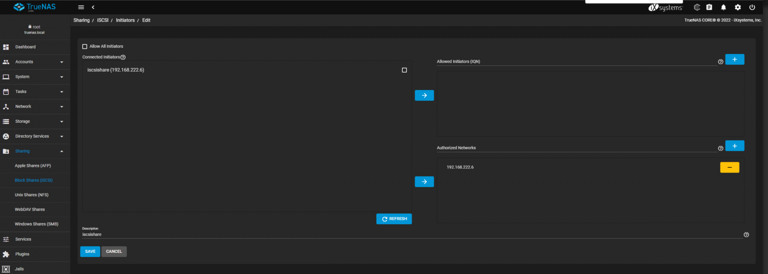Show help for Authorized Networks
The width and height of the screenshot is (768, 274).
pos(720,148)
